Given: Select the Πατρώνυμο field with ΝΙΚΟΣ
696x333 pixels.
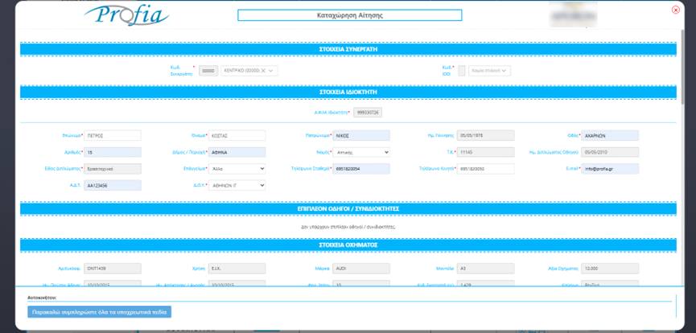Looking at the screenshot, I should [360, 135].
